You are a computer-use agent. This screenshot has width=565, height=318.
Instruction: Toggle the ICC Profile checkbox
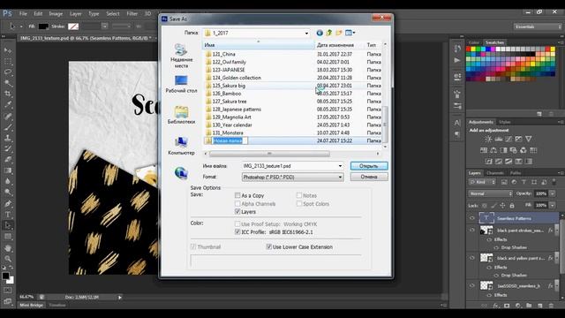click(237, 231)
